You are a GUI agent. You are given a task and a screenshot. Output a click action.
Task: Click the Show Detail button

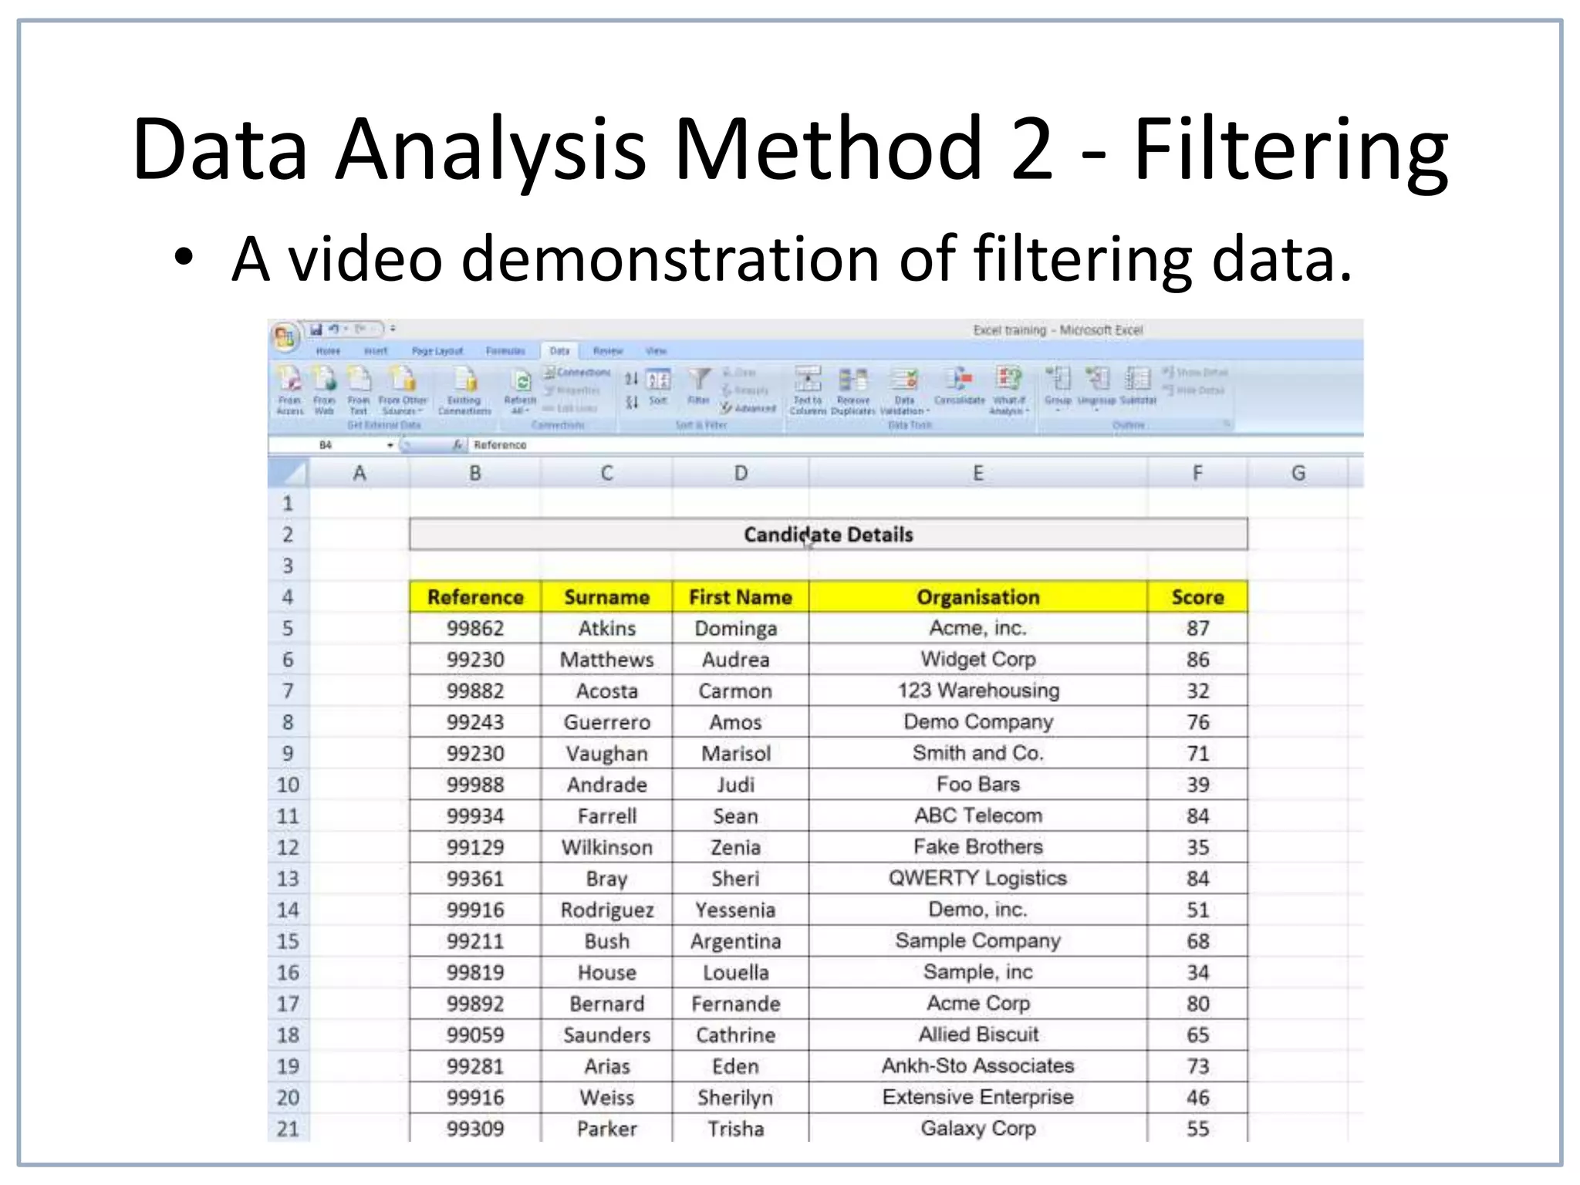[1195, 373]
